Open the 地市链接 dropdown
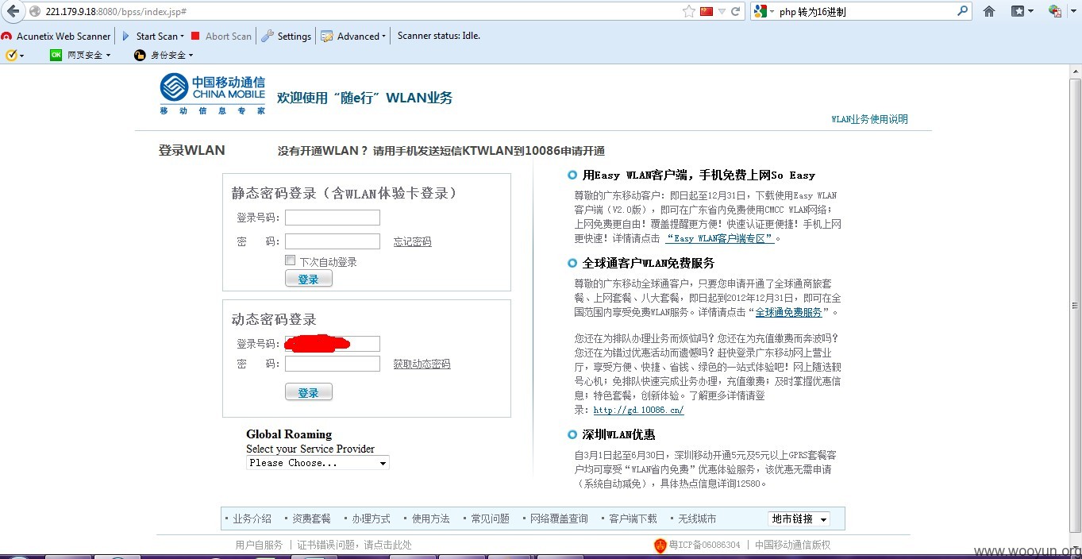This screenshot has height=559, width=1082. coord(799,519)
